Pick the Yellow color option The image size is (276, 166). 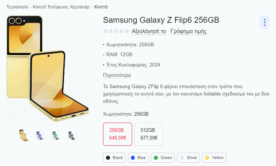pos(214,158)
